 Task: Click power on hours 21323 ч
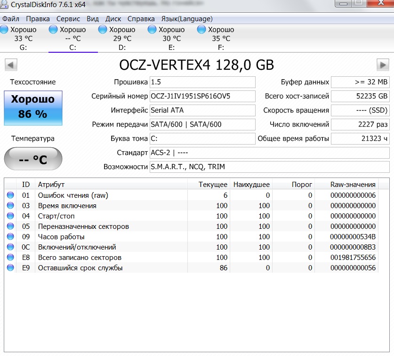coord(360,138)
